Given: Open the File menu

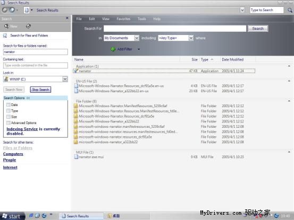Looking at the screenshot, I should pos(79,19).
